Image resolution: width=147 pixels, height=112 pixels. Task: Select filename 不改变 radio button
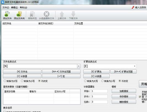(x=39, y=81)
